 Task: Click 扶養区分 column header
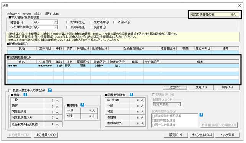pos(100,62)
